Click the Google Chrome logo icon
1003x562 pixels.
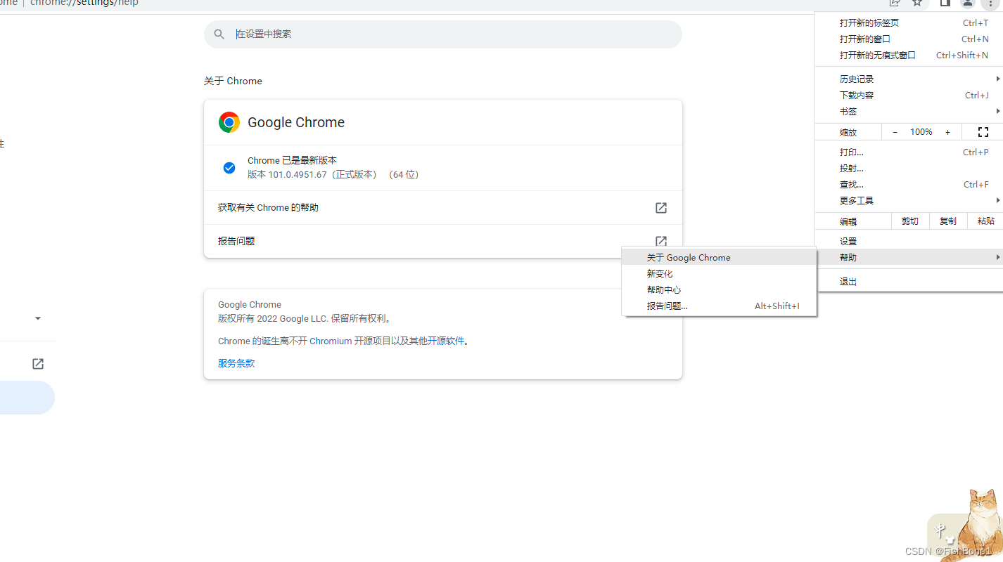pyautogui.click(x=229, y=122)
